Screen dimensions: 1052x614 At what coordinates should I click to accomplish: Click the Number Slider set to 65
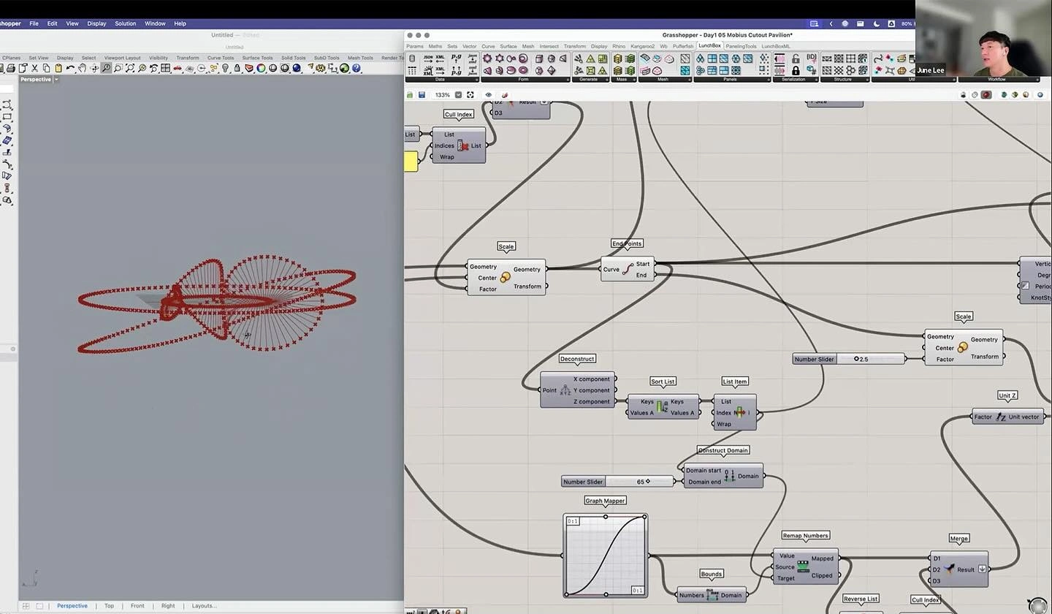[x=618, y=482]
